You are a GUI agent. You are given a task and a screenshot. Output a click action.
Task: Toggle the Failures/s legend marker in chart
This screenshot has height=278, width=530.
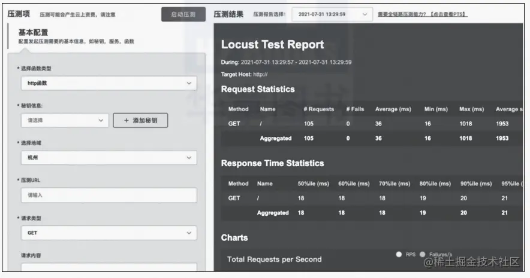pos(423,255)
